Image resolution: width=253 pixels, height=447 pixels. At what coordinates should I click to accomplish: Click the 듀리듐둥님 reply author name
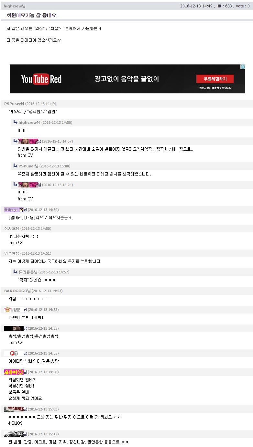point(28,272)
